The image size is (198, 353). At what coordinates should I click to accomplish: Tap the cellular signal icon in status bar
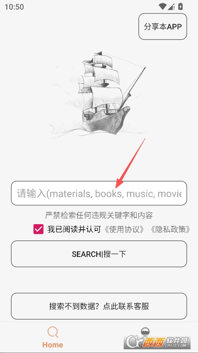click(x=171, y=7)
